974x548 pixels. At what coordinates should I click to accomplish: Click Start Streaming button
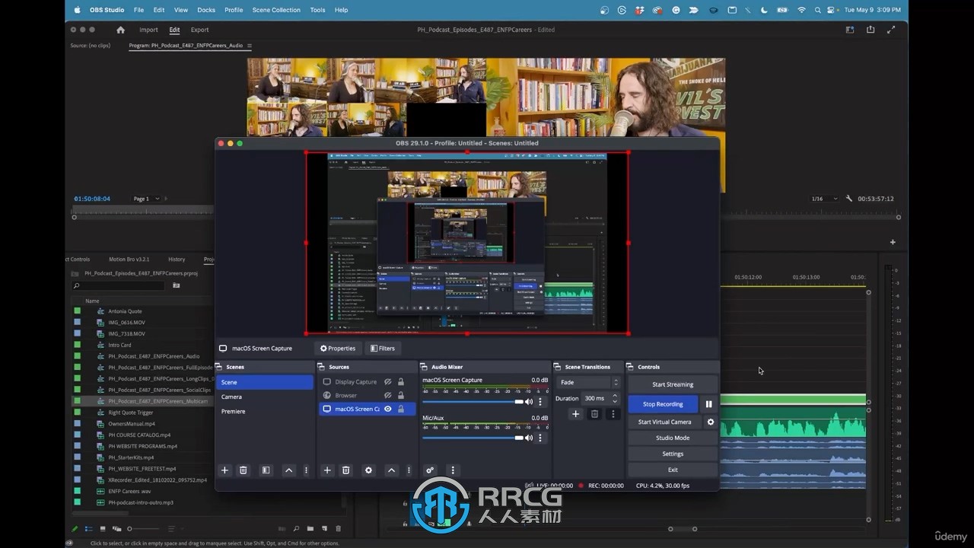click(673, 384)
